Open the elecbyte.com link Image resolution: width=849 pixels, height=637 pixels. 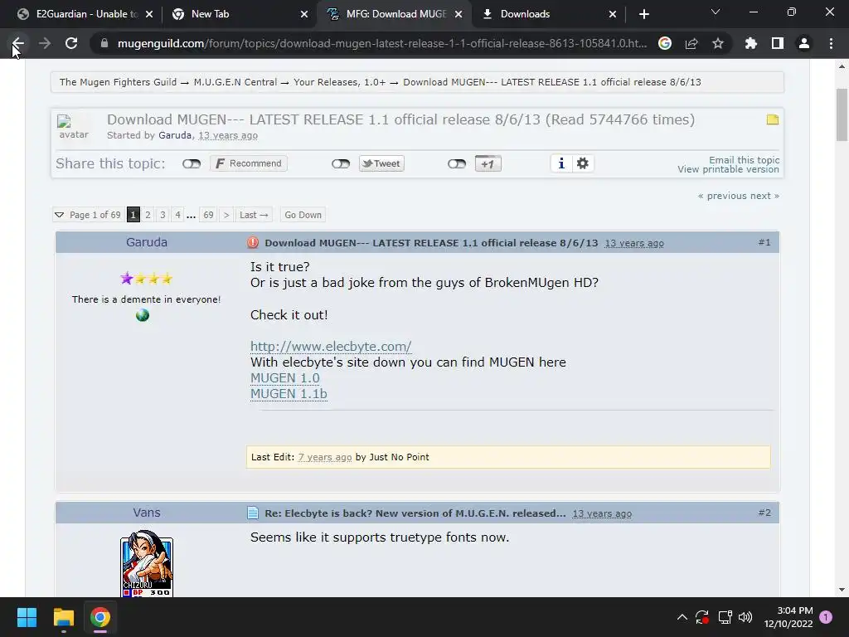(331, 346)
